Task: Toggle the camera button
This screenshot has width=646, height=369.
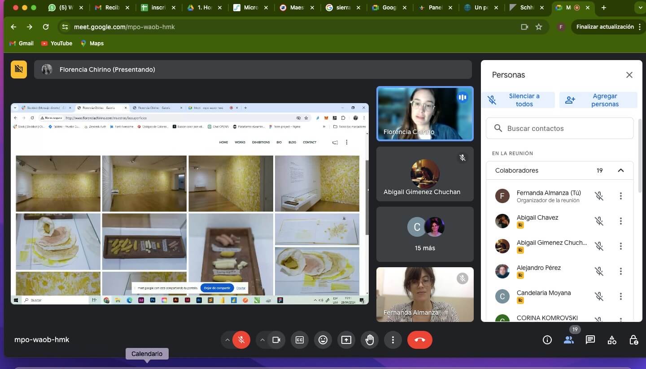Action: click(276, 340)
